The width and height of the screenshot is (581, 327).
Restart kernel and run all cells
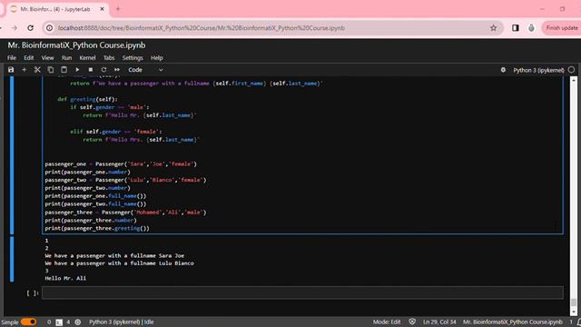pos(117,70)
